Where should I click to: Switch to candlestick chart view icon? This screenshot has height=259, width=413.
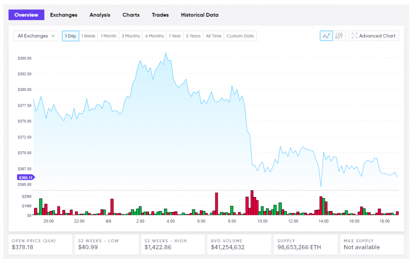tap(339, 36)
